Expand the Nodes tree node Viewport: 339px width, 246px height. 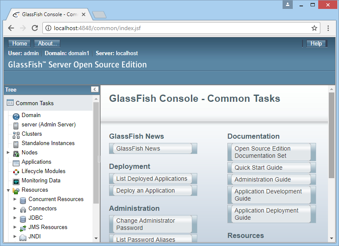pos(8,152)
